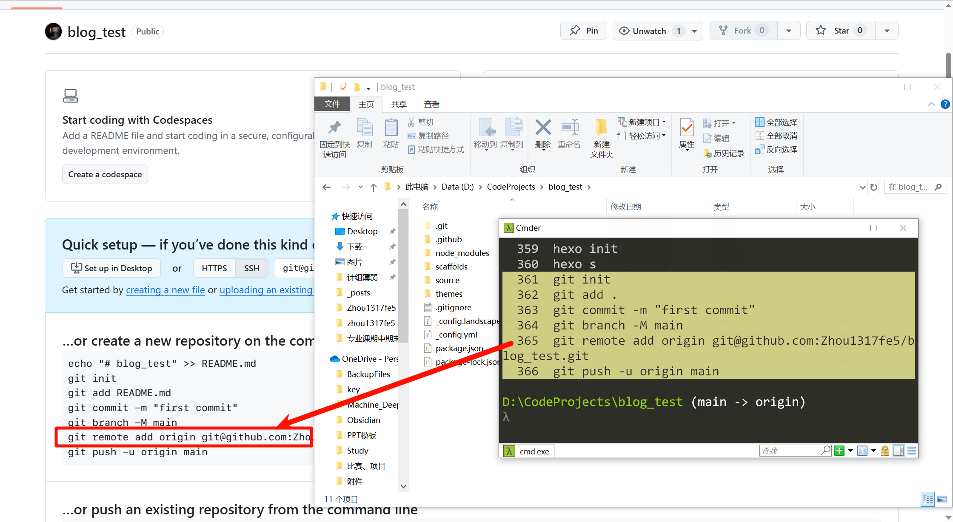This screenshot has height=522, width=953.
Task: Click Select none in ribbon
Action: tap(776, 136)
